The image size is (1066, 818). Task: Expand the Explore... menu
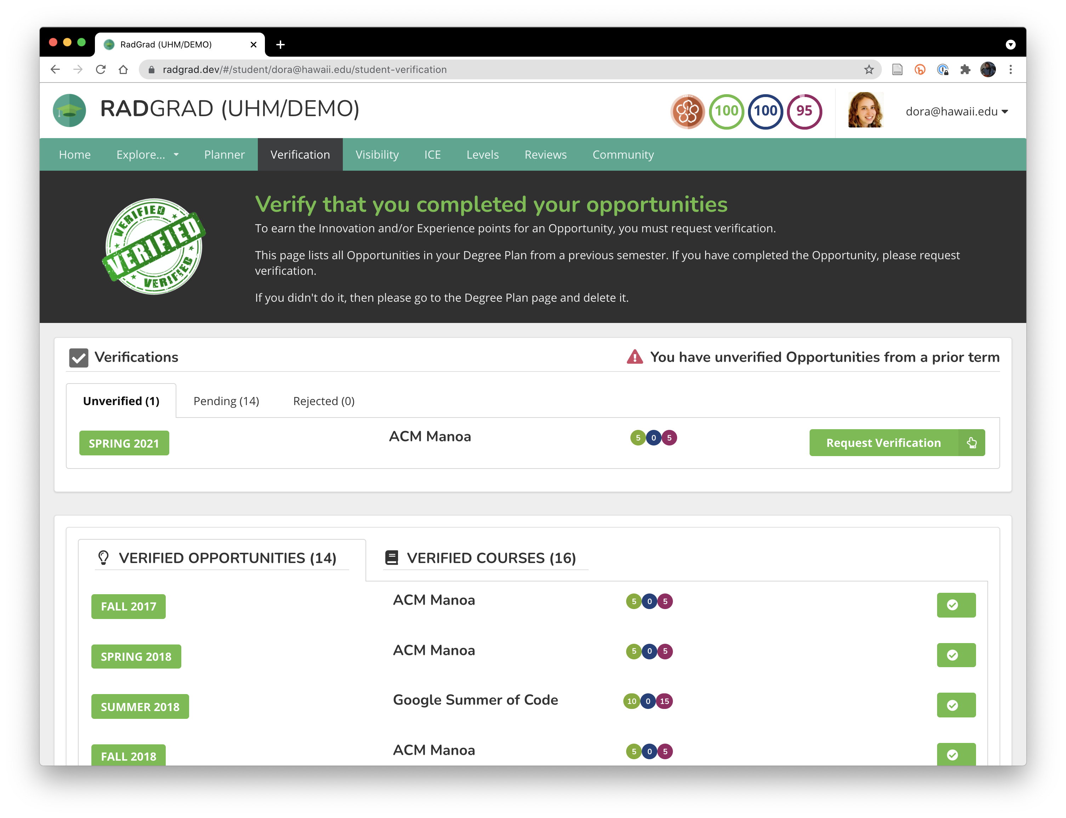[x=148, y=154]
